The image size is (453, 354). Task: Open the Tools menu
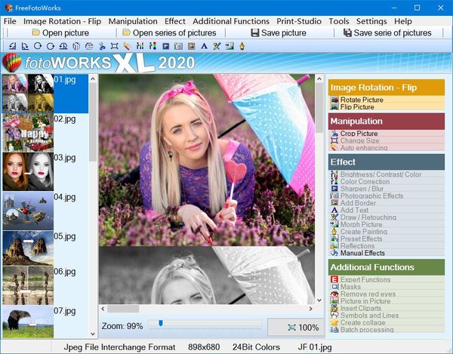[338, 21]
